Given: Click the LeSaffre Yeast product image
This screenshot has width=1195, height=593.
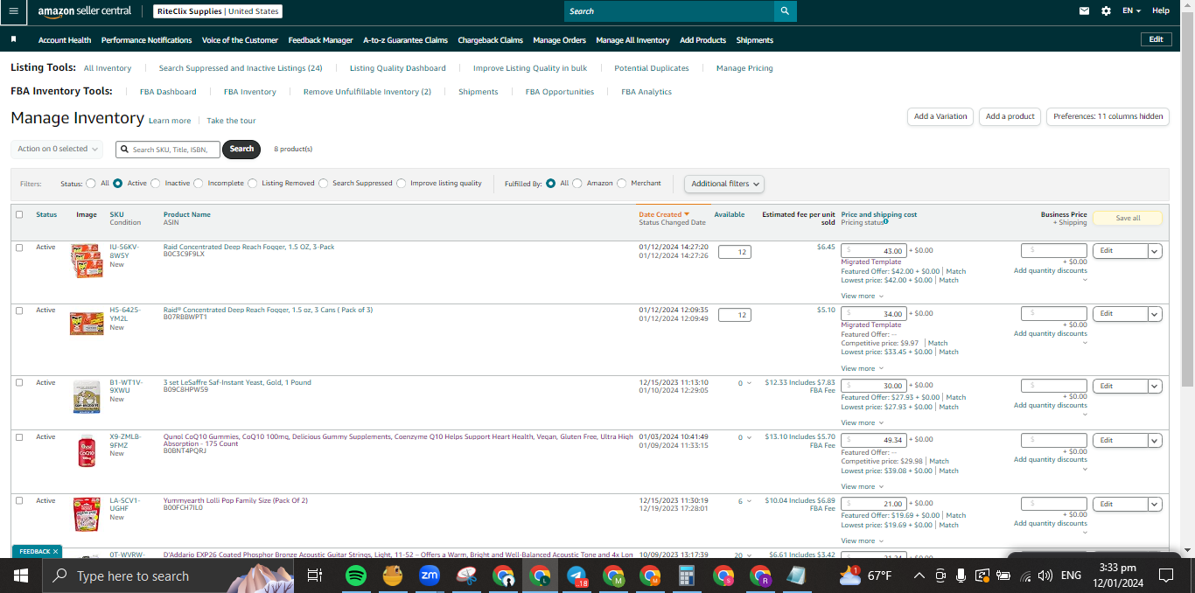Looking at the screenshot, I should pos(86,396).
